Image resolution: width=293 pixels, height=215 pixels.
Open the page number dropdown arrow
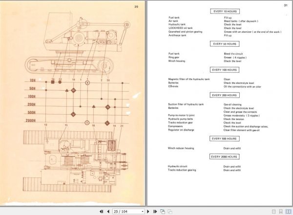[x=142, y=211]
